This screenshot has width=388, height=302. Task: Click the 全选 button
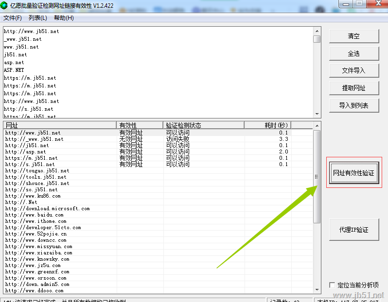[x=354, y=53]
